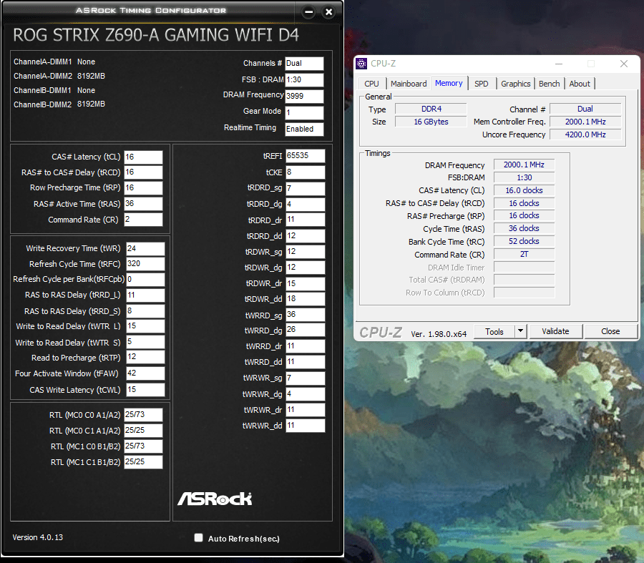Select the FSB : DRAM ratio field
Viewport: 644px width, 563px height.
304,80
